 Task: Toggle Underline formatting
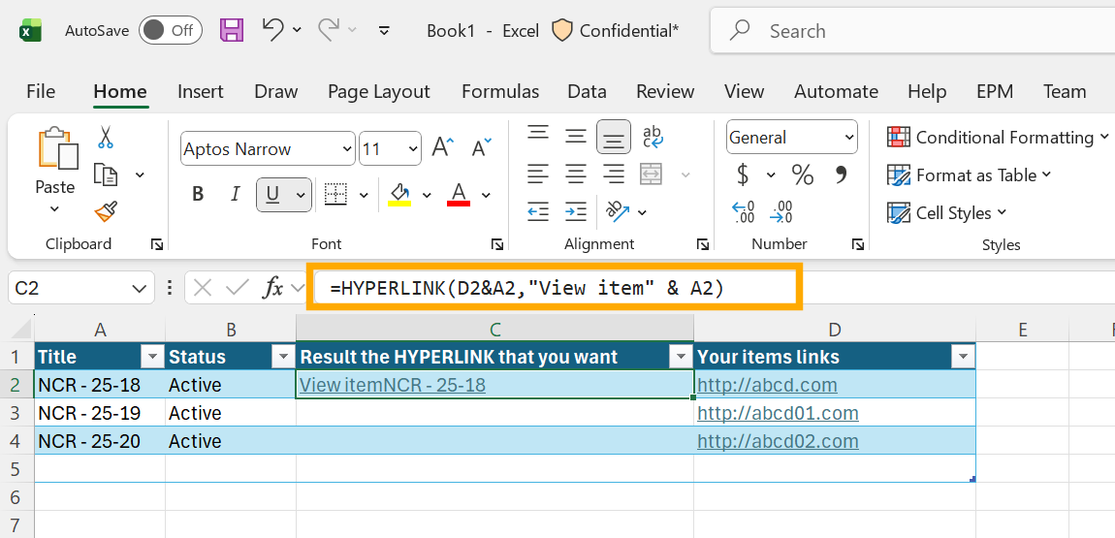[x=272, y=194]
